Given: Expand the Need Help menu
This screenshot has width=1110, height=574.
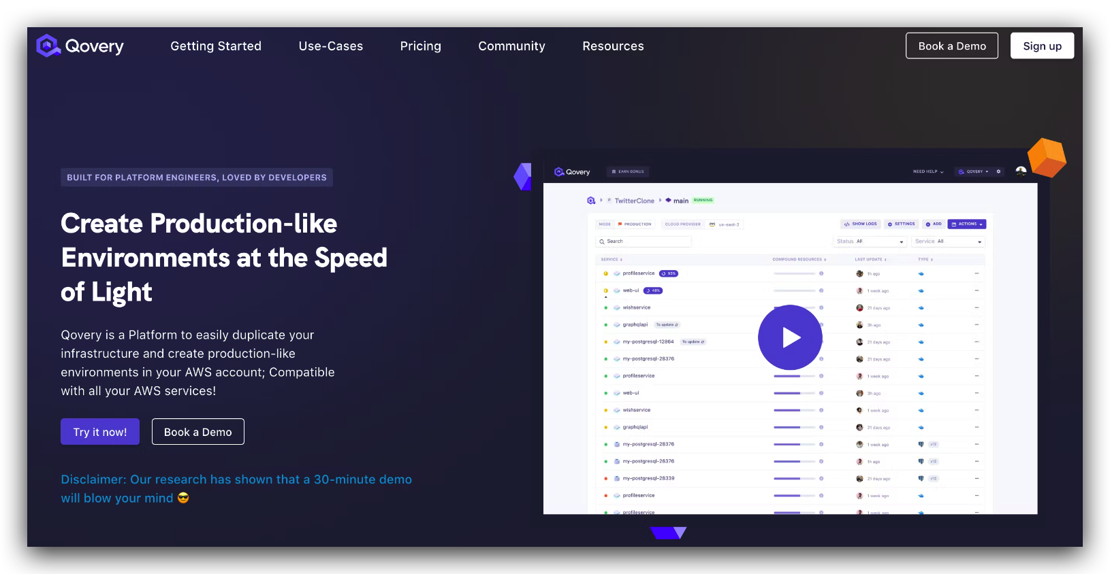Looking at the screenshot, I should pos(928,171).
